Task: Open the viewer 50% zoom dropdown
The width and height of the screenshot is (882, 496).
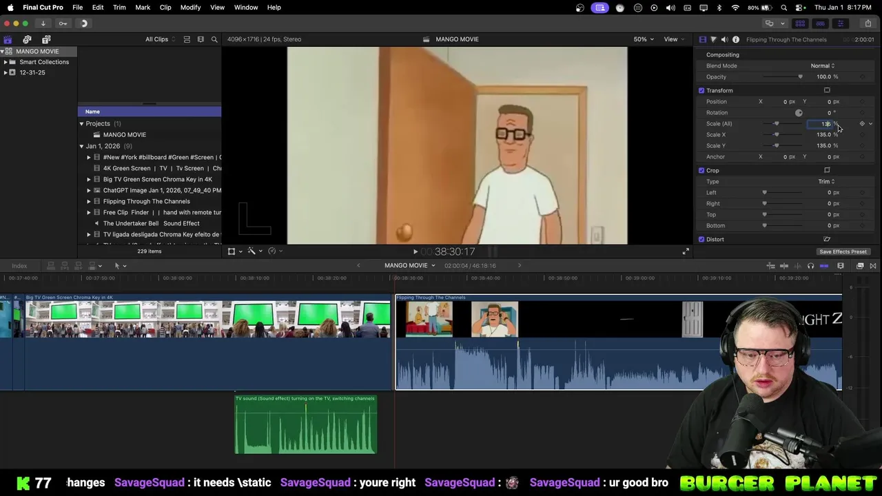Action: pos(644,39)
